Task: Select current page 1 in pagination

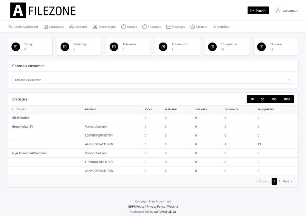Action: pos(274,181)
